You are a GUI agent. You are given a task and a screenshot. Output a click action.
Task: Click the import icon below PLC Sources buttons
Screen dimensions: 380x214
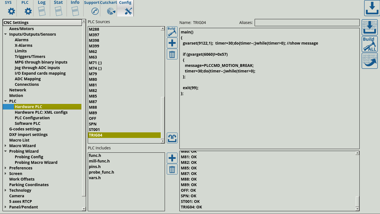(172, 138)
